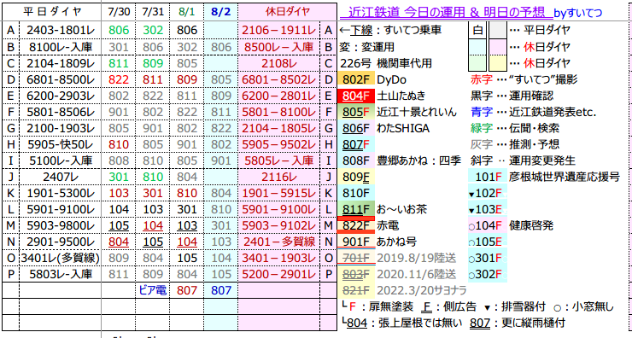The height and width of the screenshot is (338, 632).
Task: Select gray 901 in row I 8/2 column
Action: pos(221,160)
